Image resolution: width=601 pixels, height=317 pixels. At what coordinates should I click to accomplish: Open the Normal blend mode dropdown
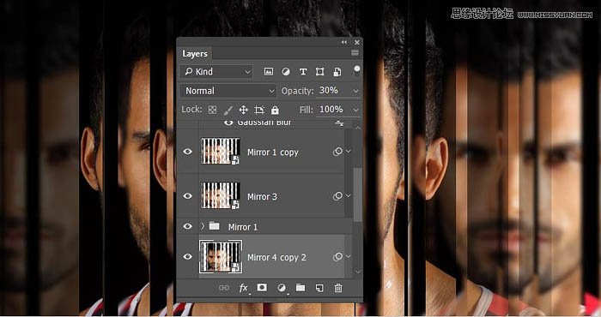tap(228, 91)
